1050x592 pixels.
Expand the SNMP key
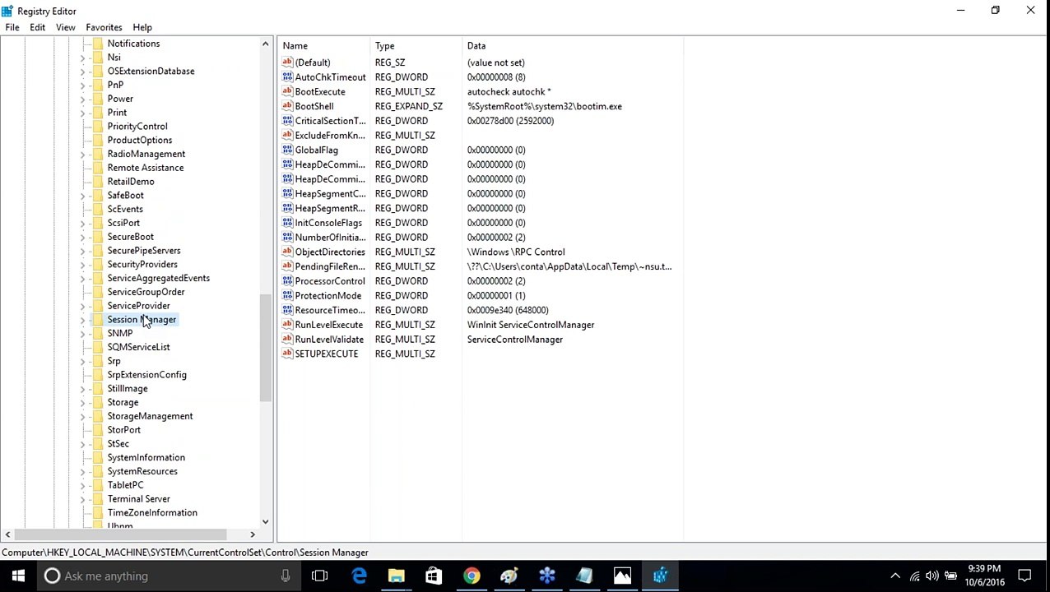pos(83,334)
